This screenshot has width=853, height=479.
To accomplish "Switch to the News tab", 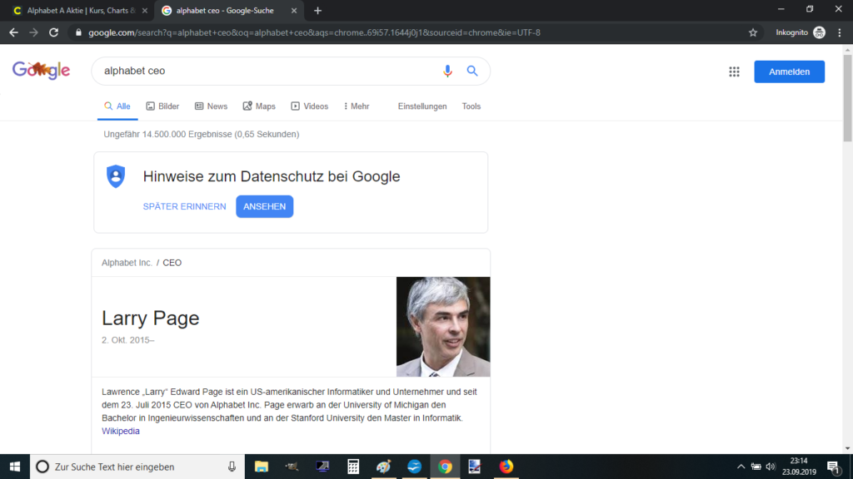I will coord(211,106).
